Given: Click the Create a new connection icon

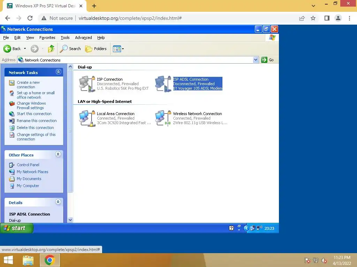Looking at the screenshot, I should tap(12, 83).
